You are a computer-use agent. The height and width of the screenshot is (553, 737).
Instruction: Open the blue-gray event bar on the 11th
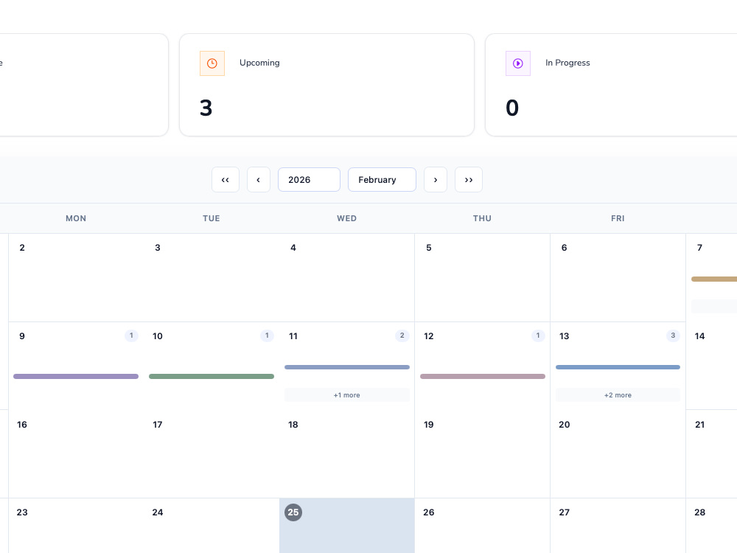(x=347, y=367)
